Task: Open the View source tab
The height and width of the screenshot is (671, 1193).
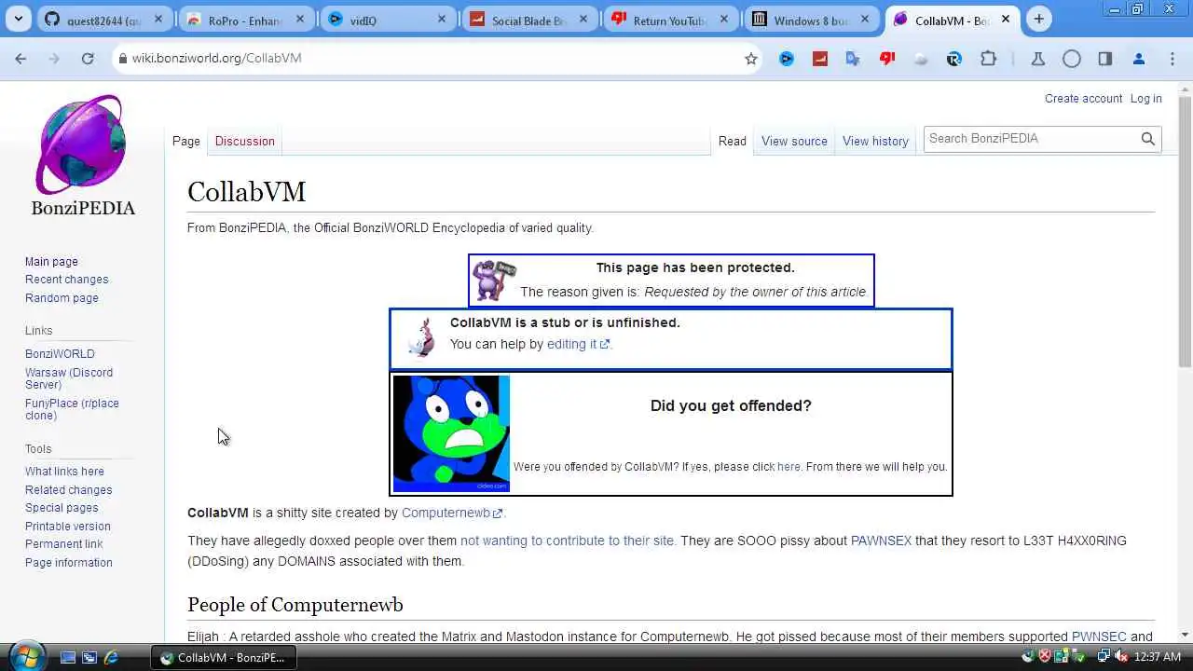Action: 794,141
